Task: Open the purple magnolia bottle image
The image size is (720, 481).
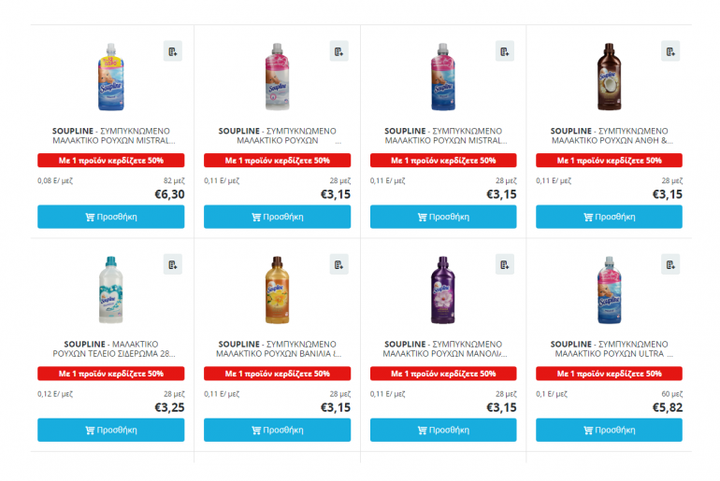Action: click(442, 290)
